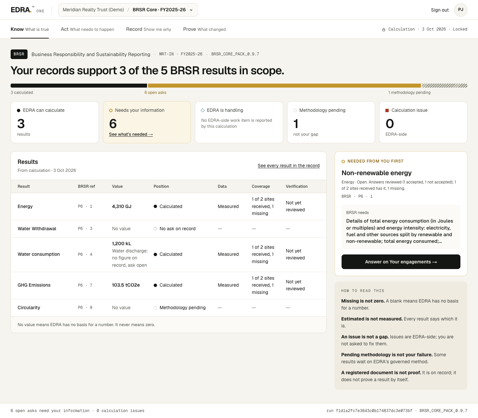Open the PJ user avatar
The height and width of the screenshot is (418, 478).
coord(461,10)
